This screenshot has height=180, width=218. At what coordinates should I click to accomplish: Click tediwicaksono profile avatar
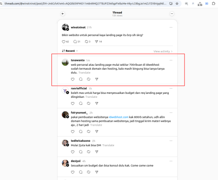pyautogui.click(x=65, y=143)
